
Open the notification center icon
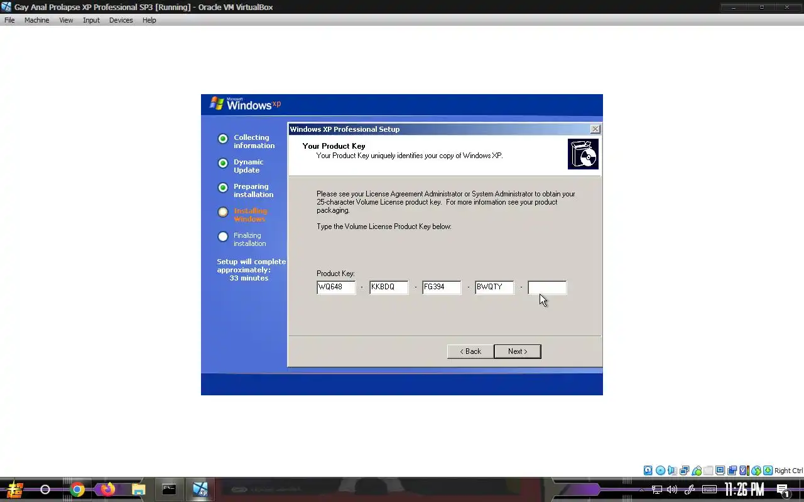click(x=783, y=490)
